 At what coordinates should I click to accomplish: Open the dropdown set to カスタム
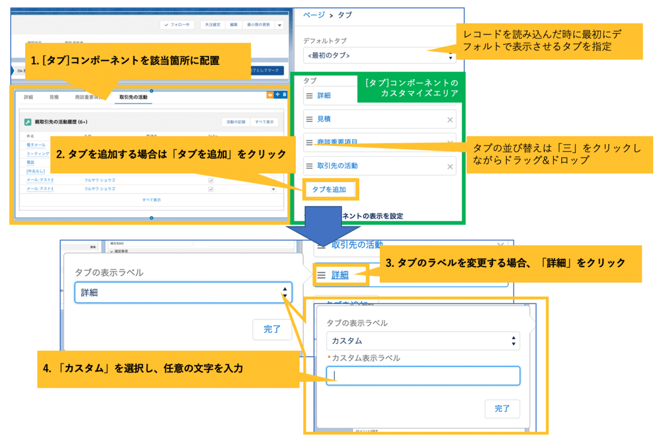(423, 341)
